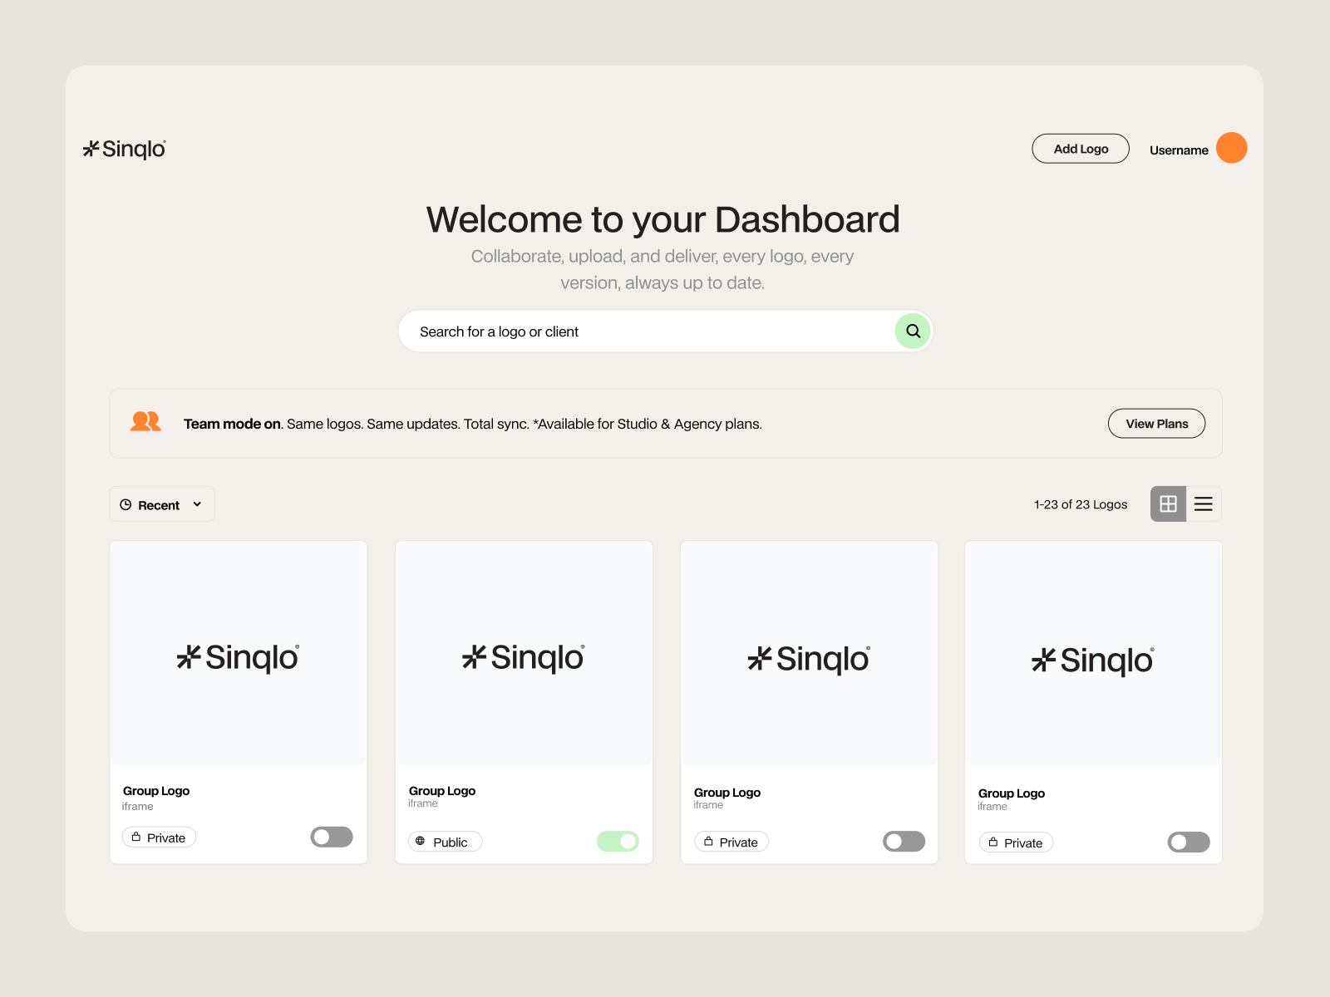Screen dimensions: 1330x997
Task: Click the lock icon on the first Private badge
Action: click(x=137, y=837)
